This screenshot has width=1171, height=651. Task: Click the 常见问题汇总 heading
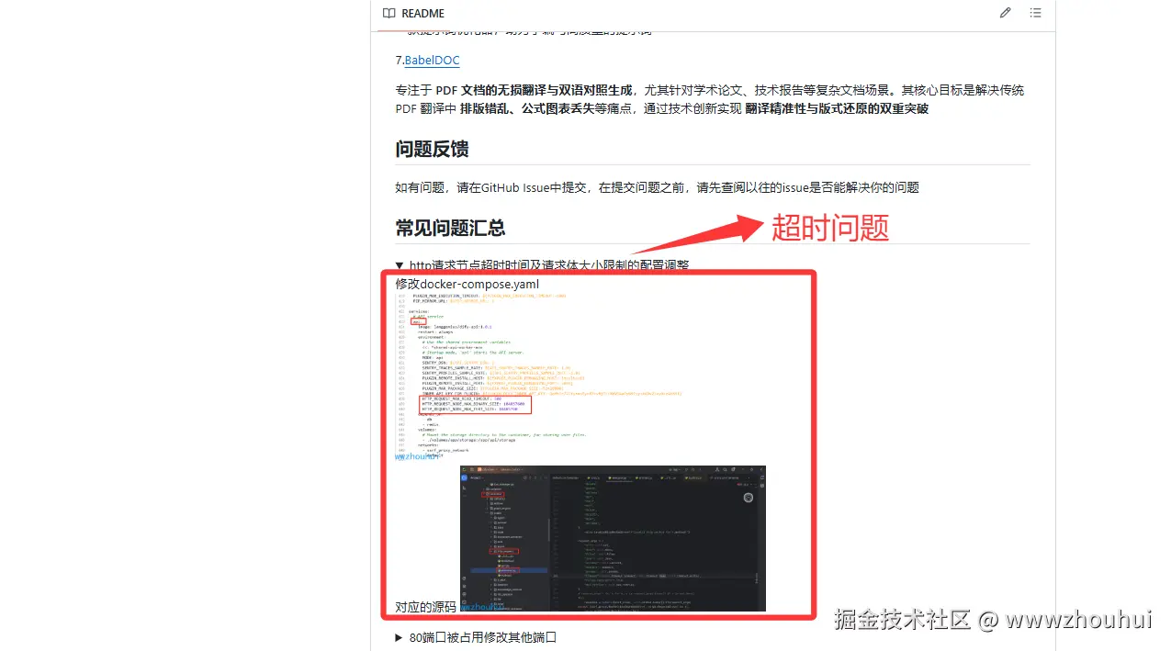451,228
